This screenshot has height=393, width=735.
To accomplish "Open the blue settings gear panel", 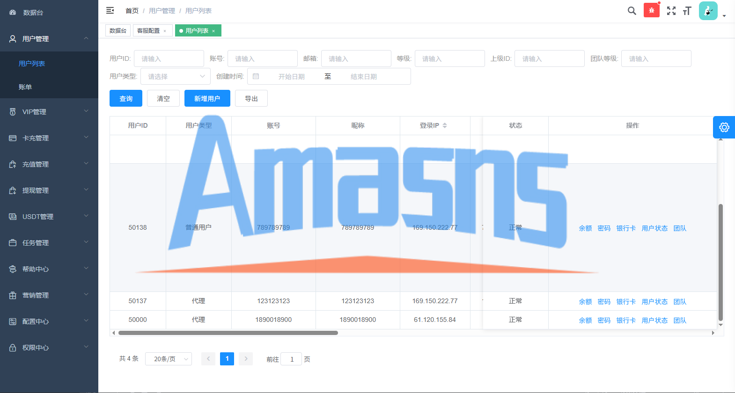I will [x=724, y=127].
